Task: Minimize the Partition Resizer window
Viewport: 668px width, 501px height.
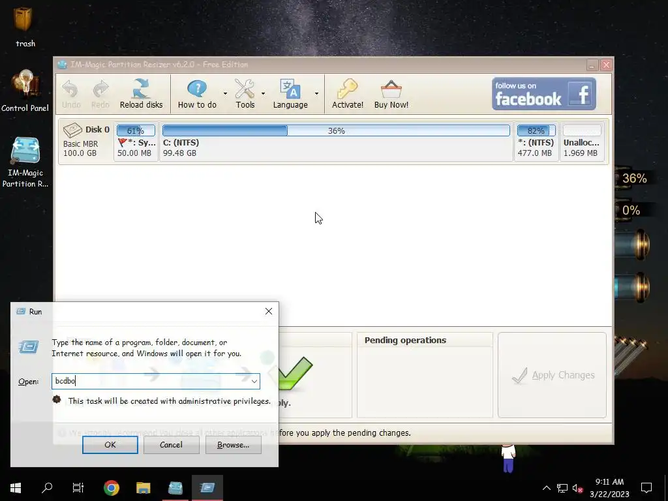Action: (x=592, y=65)
